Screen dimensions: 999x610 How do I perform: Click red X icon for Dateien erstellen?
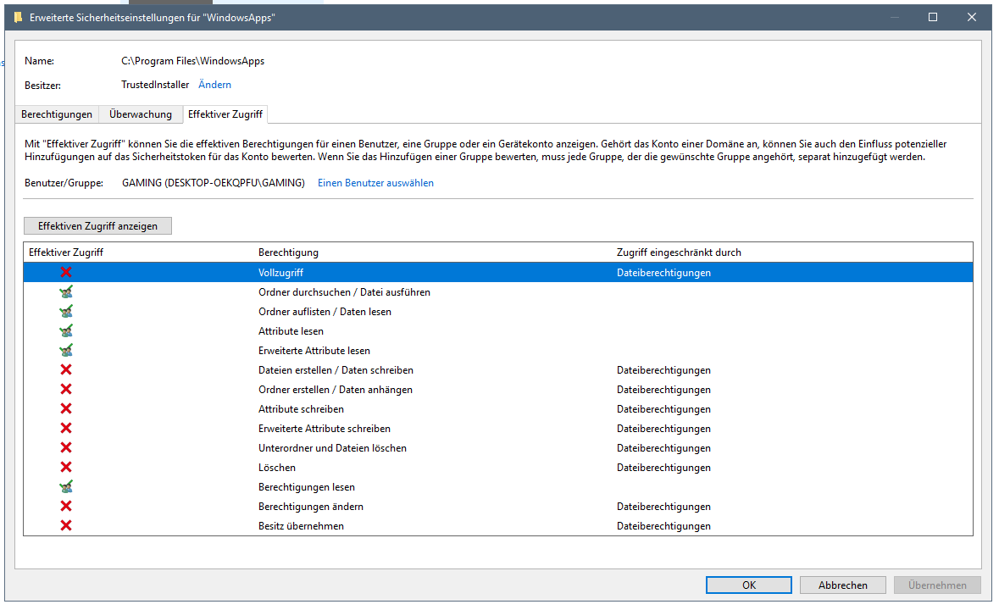(x=65, y=370)
